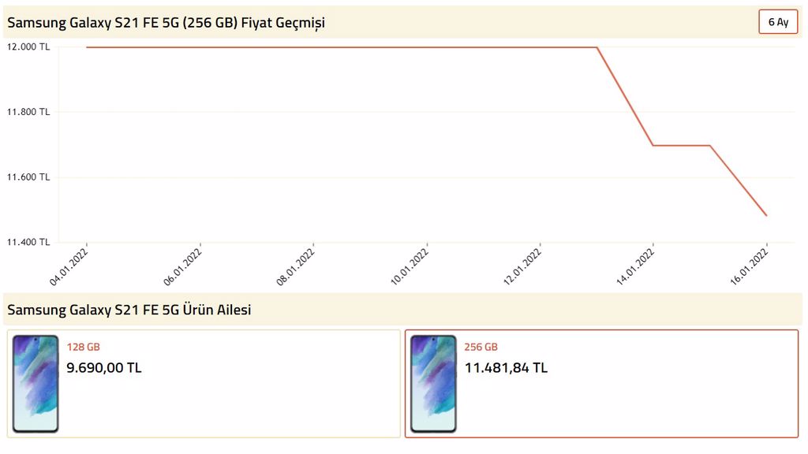
Task: Select the 08.01.2022 date tick
Action: [295, 266]
